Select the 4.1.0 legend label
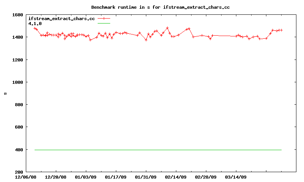The height and width of the screenshot is (182, 304). coord(35,24)
